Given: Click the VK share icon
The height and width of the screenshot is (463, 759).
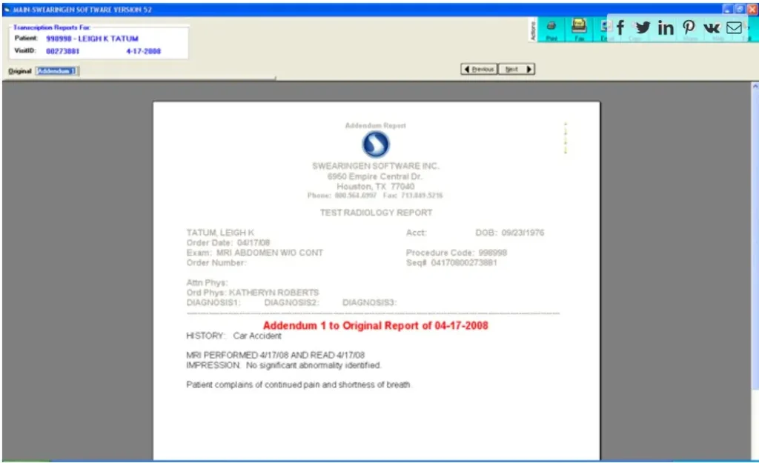Looking at the screenshot, I should tap(712, 28).
